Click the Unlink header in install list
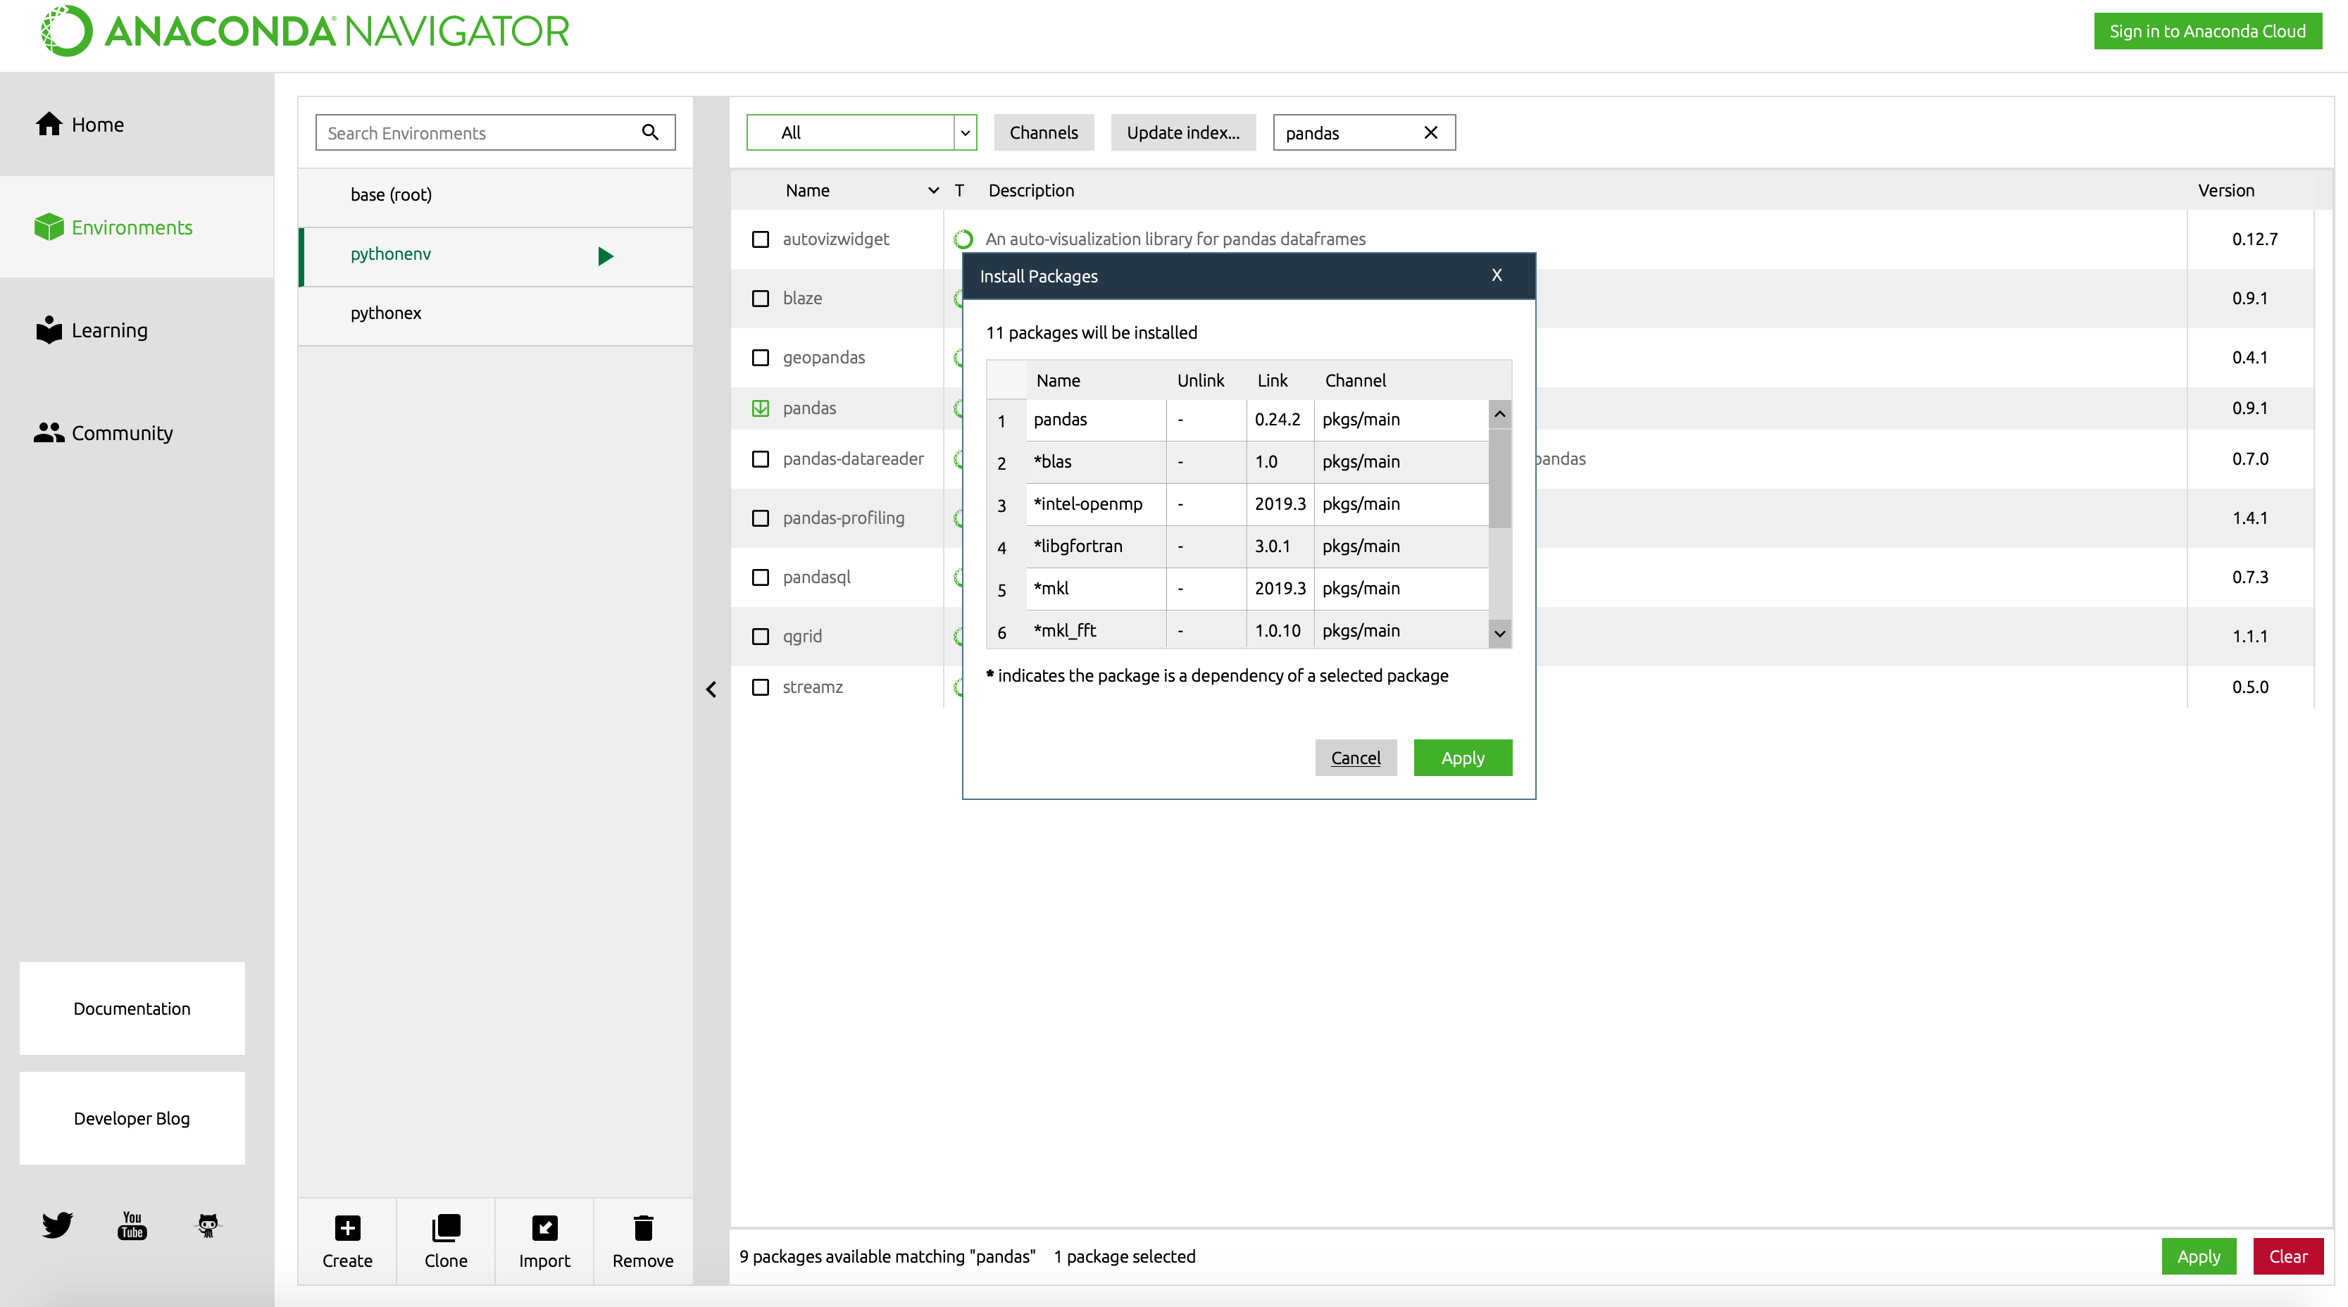The width and height of the screenshot is (2348, 1307). pos(1201,380)
